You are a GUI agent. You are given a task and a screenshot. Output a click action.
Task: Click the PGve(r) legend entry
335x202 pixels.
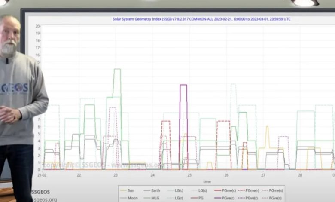point(250,198)
